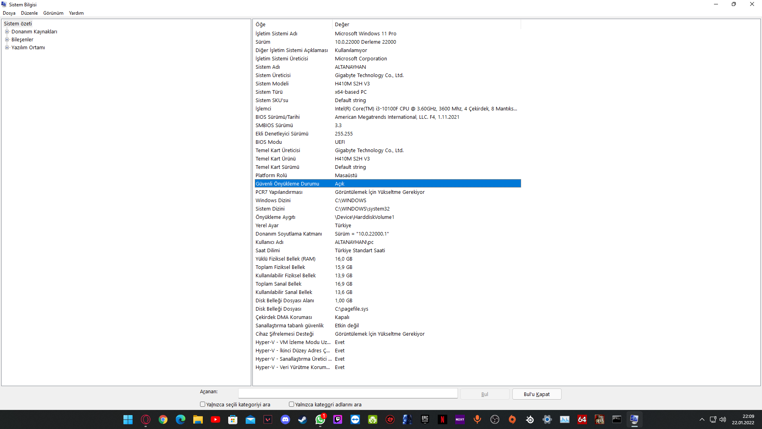This screenshot has height=429, width=762.
Task: Click the Aranan search input field
Action: tap(348, 393)
